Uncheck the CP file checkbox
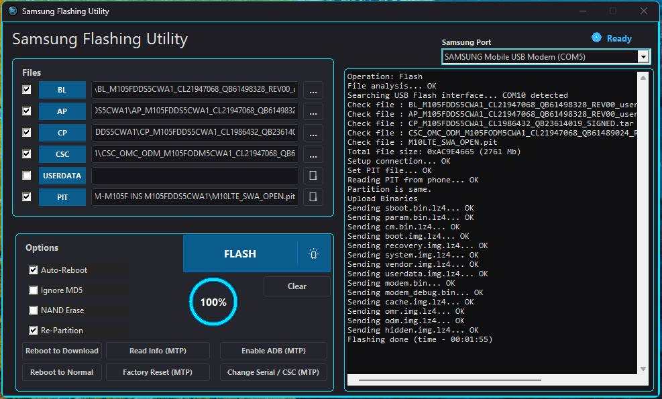Image resolution: width=662 pixels, height=399 pixels. tap(27, 133)
